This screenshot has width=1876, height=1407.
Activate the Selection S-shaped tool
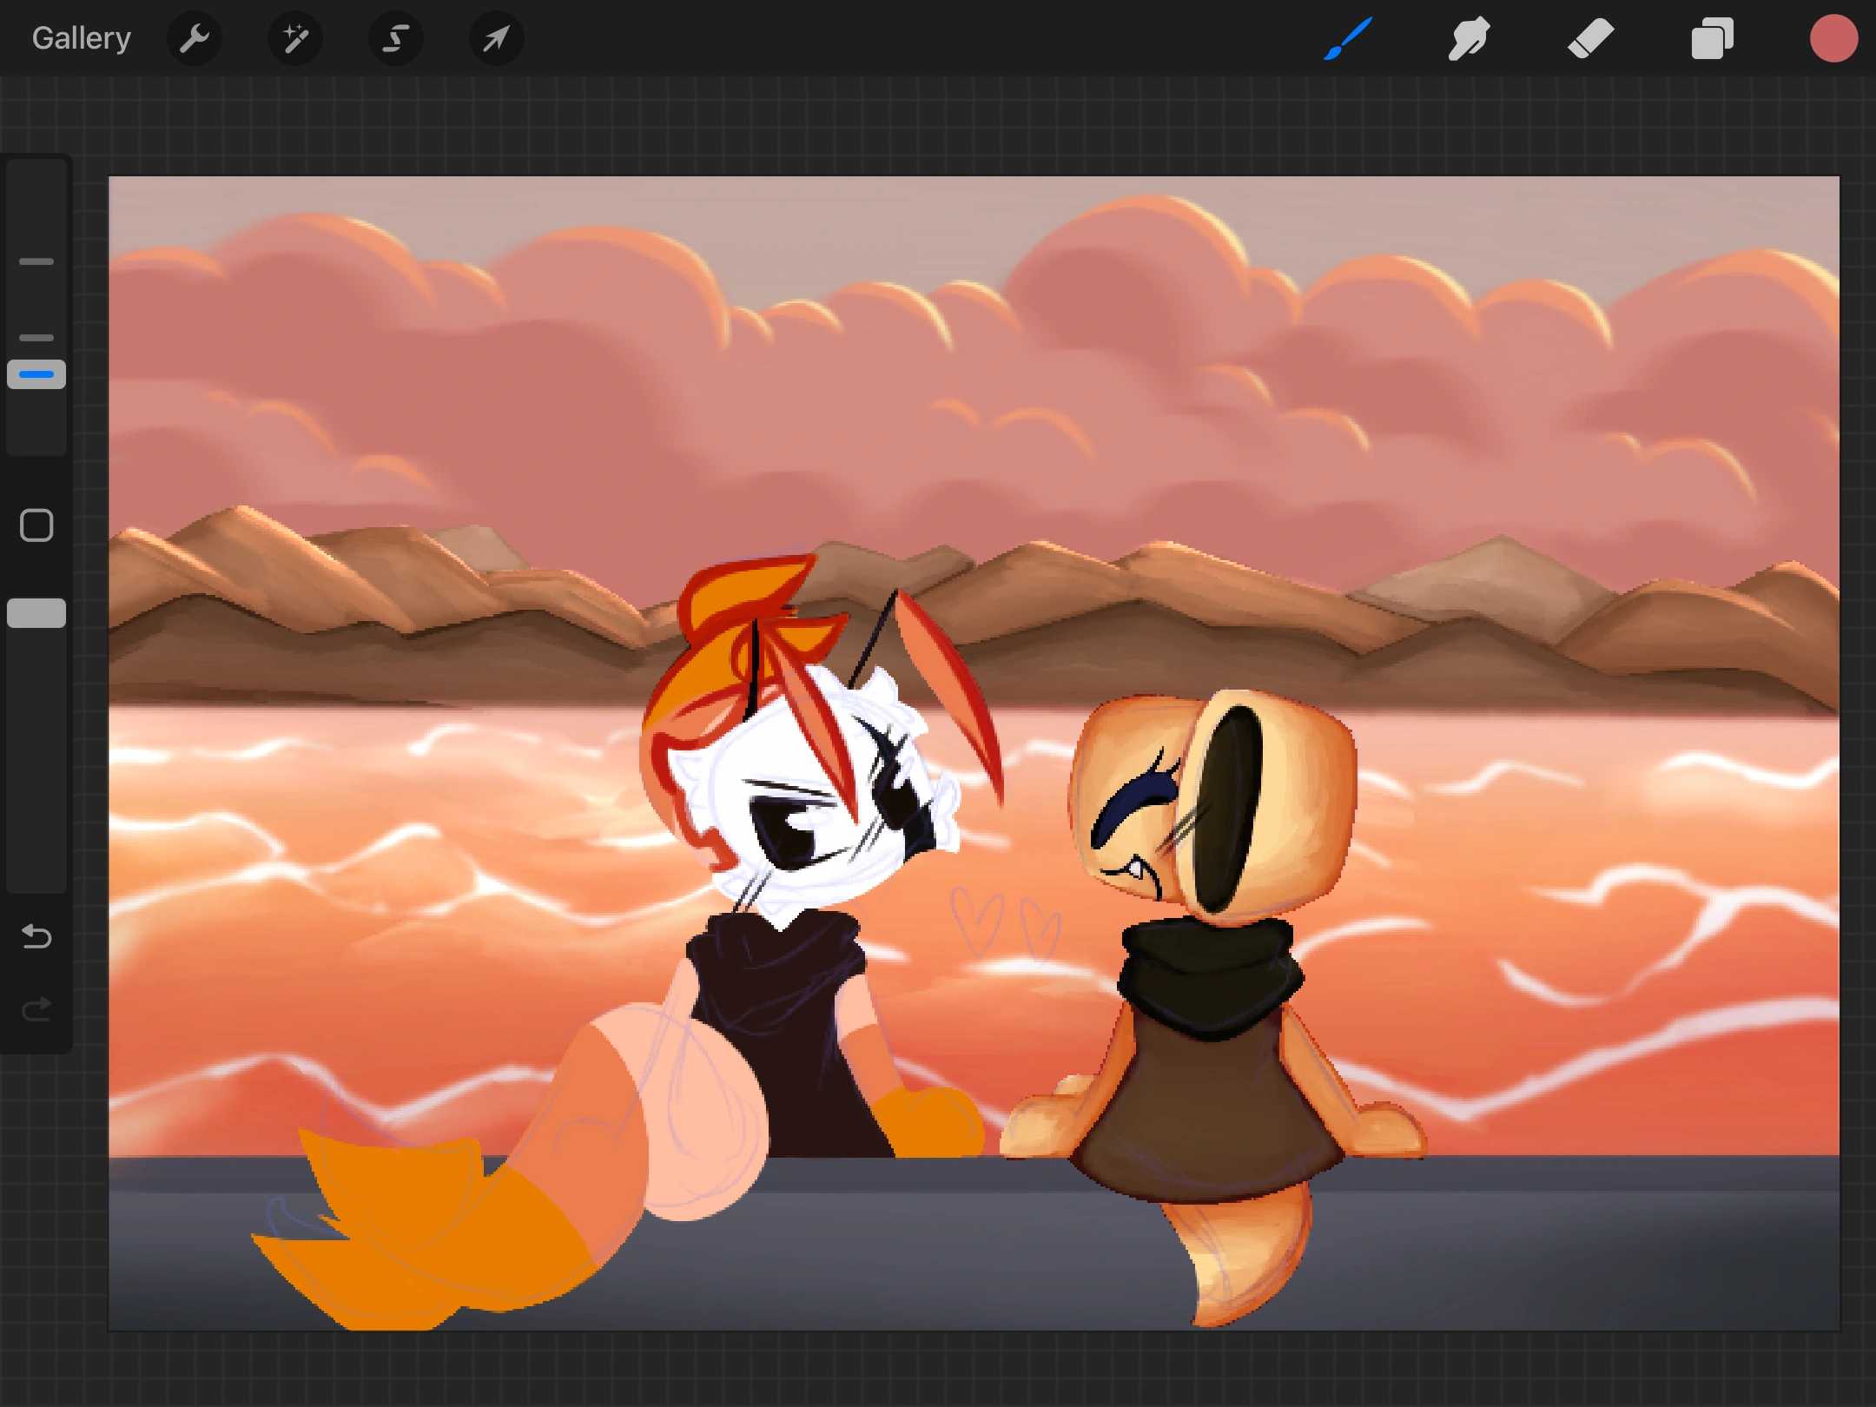(396, 38)
